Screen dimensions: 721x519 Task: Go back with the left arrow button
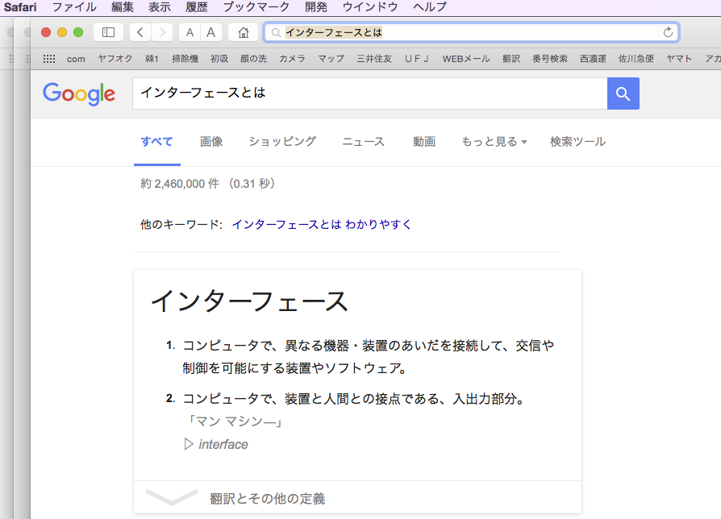[x=140, y=32]
